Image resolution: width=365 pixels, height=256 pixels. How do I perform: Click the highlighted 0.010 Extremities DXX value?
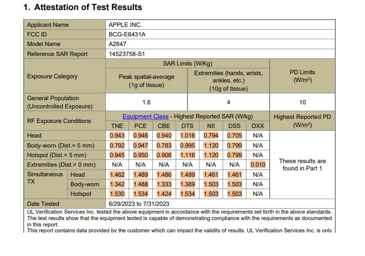258,164
